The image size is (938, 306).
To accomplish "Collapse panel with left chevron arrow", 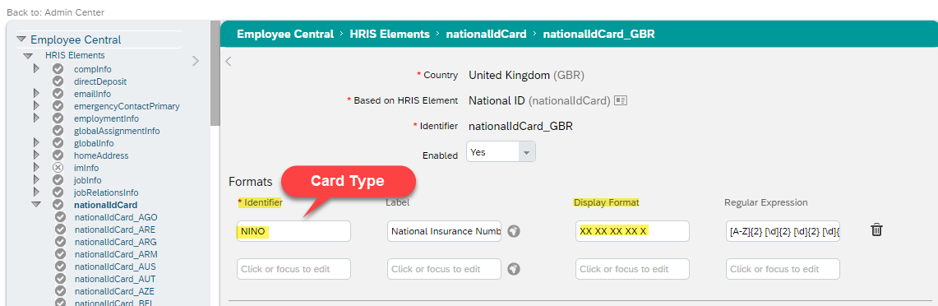I will point(228,61).
